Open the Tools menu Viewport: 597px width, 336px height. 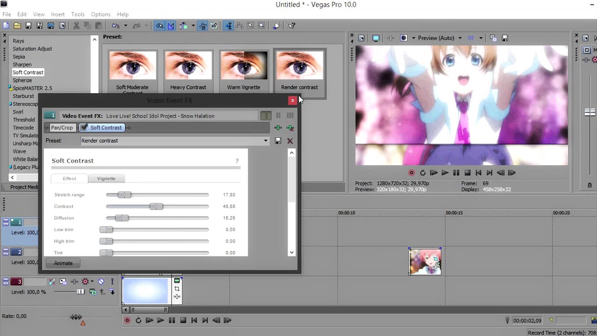[x=78, y=14]
